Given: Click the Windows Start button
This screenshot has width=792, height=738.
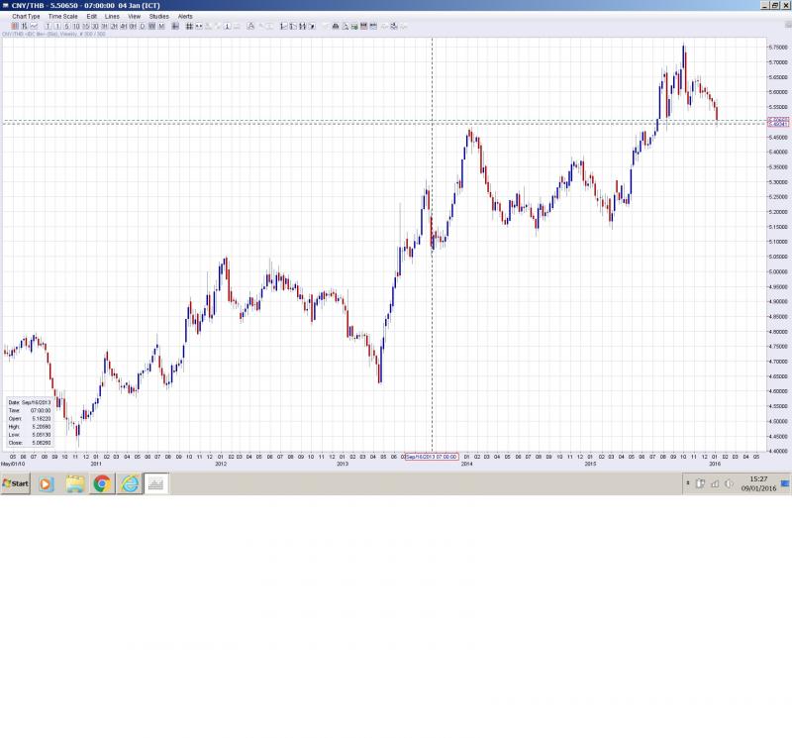Looking at the screenshot, I should (15, 483).
